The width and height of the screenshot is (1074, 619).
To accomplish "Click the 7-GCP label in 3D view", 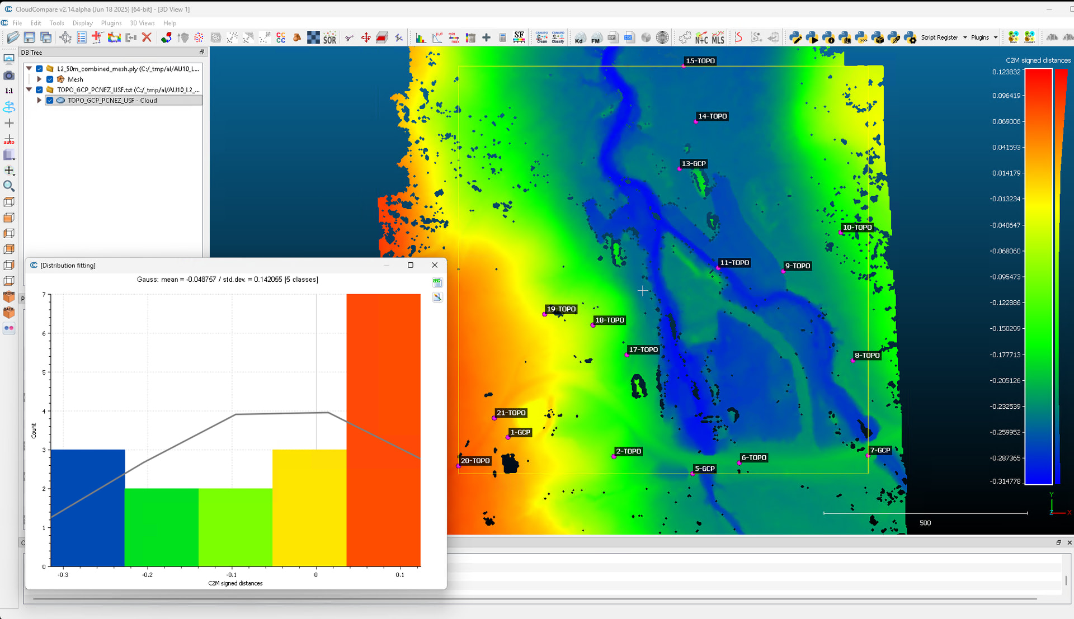I will [880, 450].
